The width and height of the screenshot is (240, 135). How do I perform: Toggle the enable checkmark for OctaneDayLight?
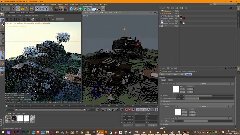pos(179,23)
